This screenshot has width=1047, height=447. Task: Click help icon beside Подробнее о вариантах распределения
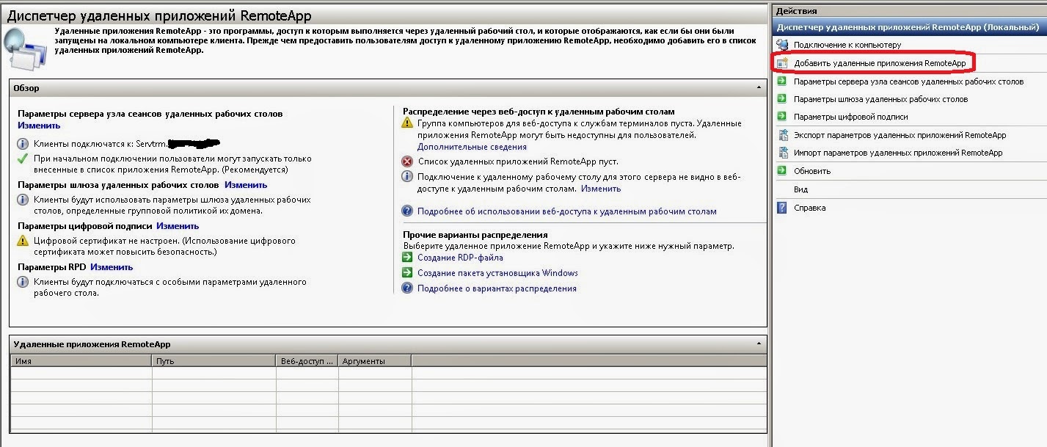point(407,288)
